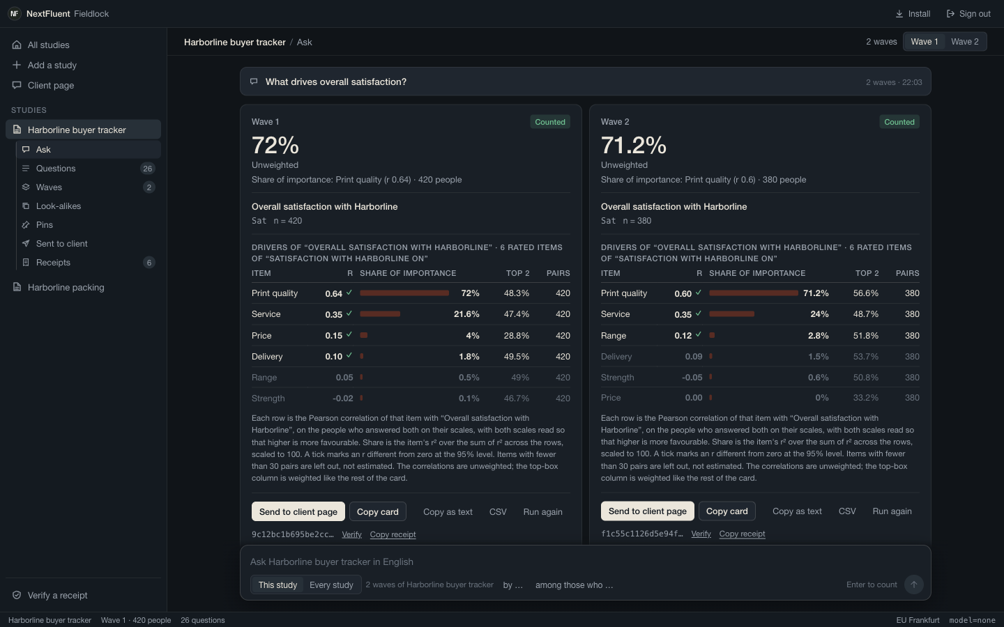The width and height of the screenshot is (1004, 627).
Task: Click the Client page speech-bubble icon
Action: tap(17, 86)
